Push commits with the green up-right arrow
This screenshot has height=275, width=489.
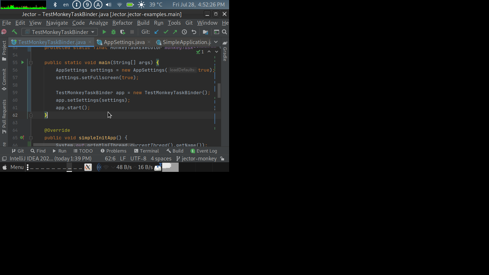[175, 32]
